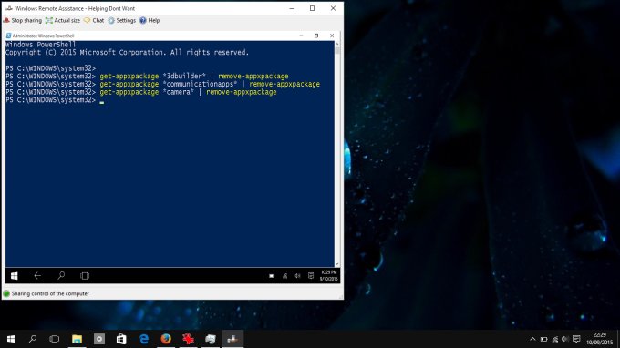The height and width of the screenshot is (348, 620).
Task: Expand the hidden system tray icons chevron
Action: point(532,339)
